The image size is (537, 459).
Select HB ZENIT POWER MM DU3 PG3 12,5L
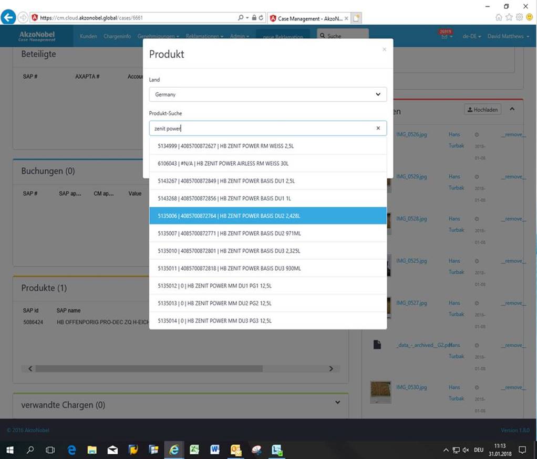coord(268,321)
